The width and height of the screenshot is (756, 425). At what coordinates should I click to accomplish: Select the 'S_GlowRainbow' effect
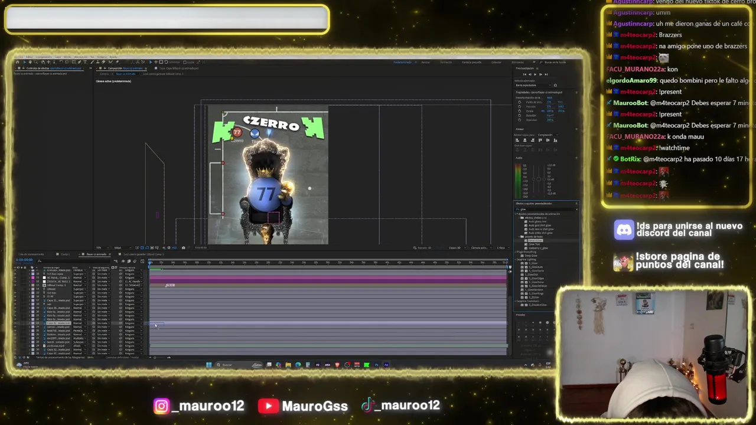pyautogui.click(x=534, y=290)
